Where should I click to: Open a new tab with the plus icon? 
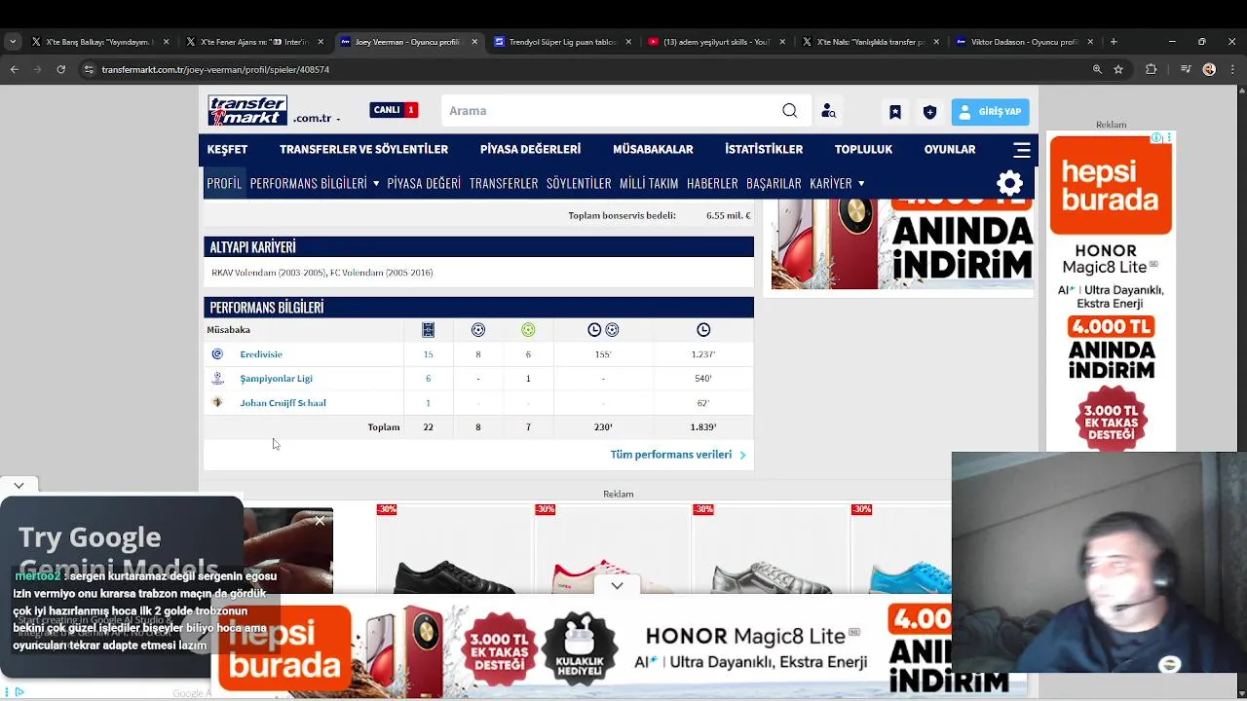tap(1114, 42)
